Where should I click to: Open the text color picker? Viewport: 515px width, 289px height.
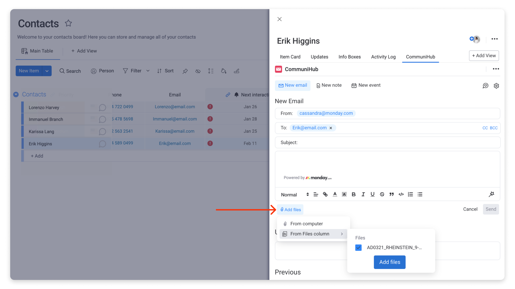click(335, 195)
